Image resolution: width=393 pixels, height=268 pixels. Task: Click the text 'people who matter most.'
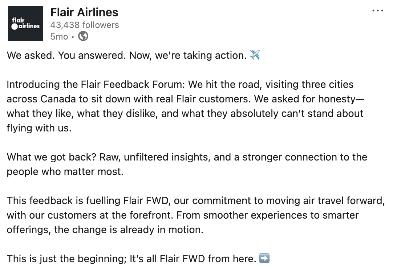65,171
